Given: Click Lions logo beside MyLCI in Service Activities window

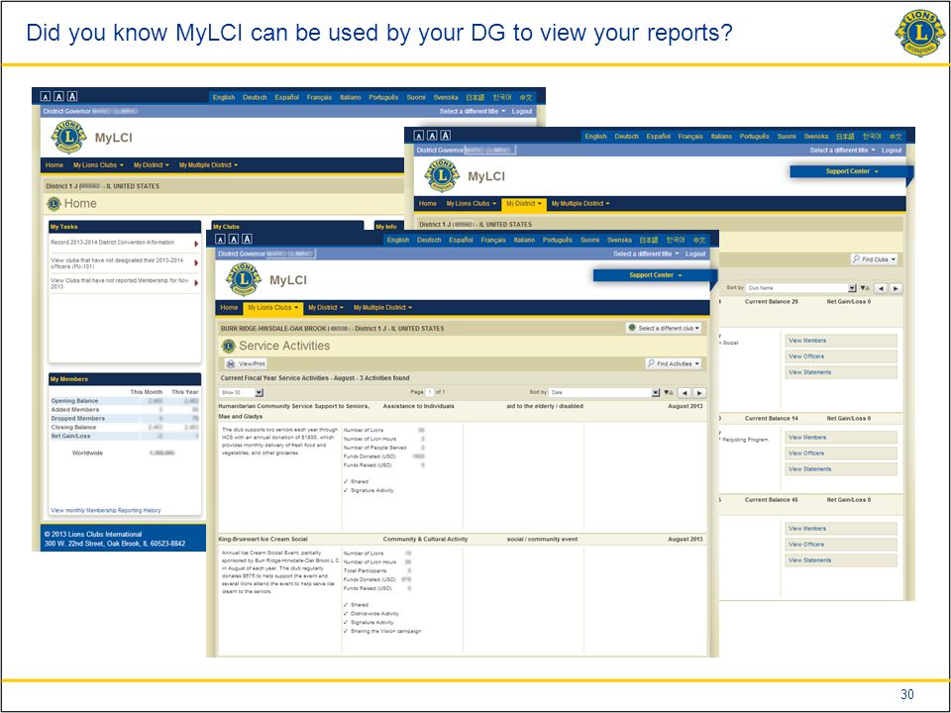Looking at the screenshot, I should click(x=244, y=279).
